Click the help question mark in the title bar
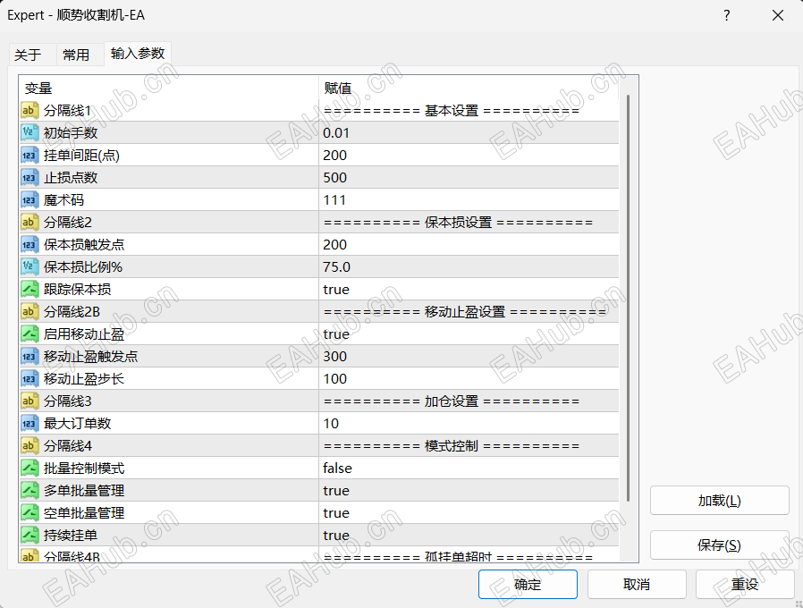 727,15
